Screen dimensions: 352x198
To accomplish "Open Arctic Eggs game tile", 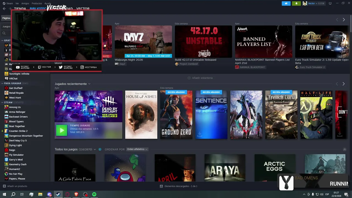I will pos(275,168).
